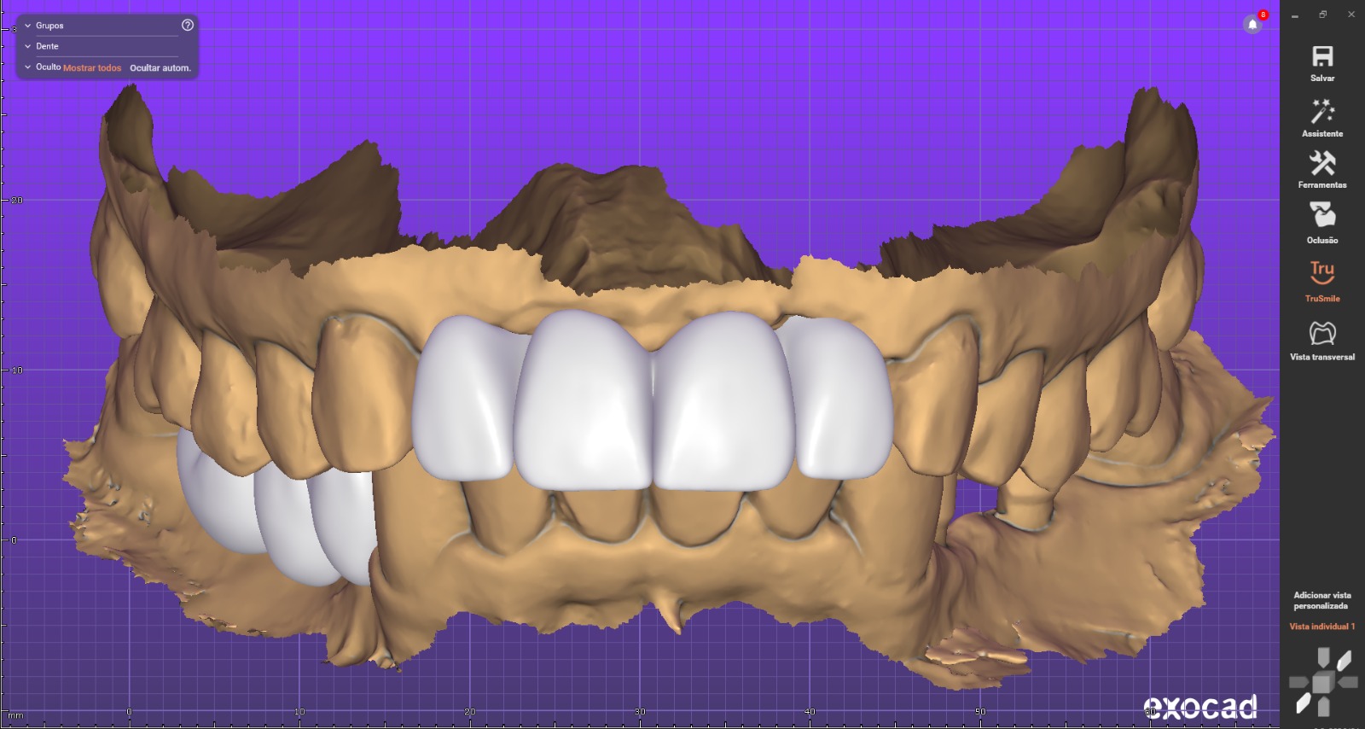Select Vista individual 1 saved view
The width and height of the screenshot is (1365, 729).
tap(1321, 627)
